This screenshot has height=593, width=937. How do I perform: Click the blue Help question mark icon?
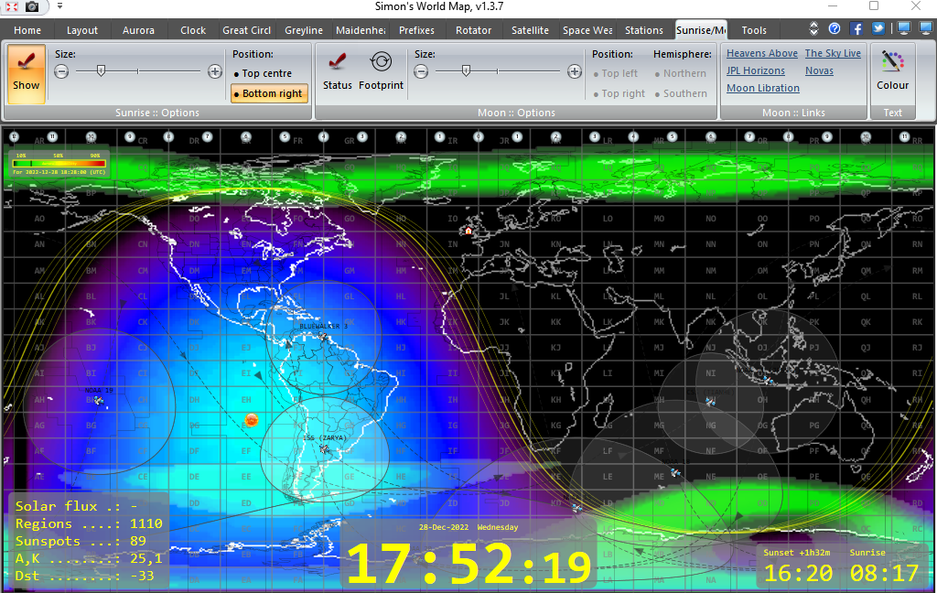coord(835,29)
